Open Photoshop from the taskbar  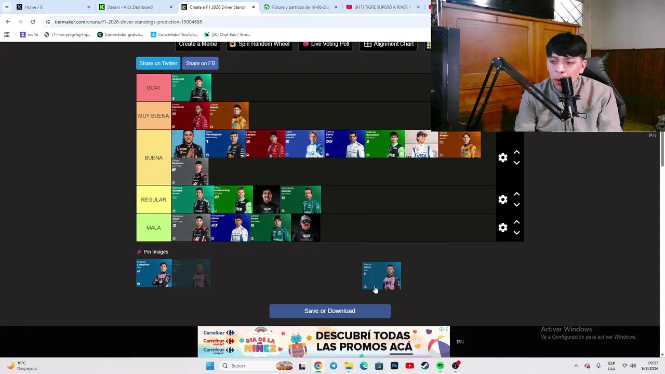click(394, 366)
